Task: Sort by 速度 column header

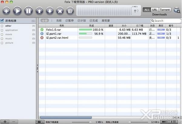Action: point(111,25)
